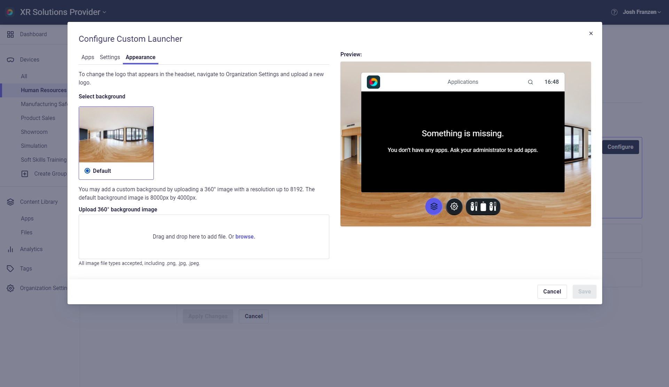Image resolution: width=669 pixels, height=387 pixels.
Task: Select the default room background thumbnail
Action: [x=116, y=135]
